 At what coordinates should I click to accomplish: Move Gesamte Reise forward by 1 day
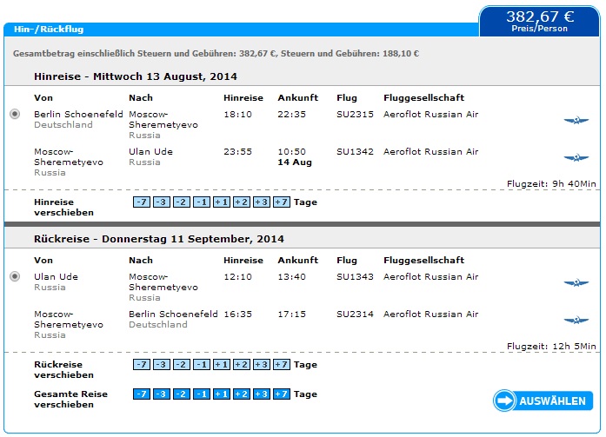point(222,394)
